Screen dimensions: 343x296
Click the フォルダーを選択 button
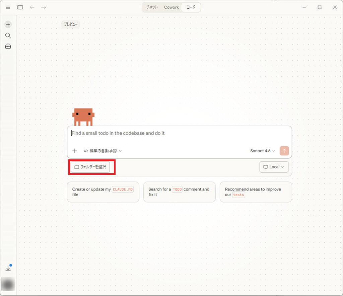tap(90, 167)
